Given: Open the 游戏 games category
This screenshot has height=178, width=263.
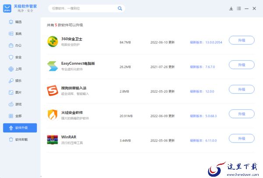Looking at the screenshot, I should click(15, 104).
